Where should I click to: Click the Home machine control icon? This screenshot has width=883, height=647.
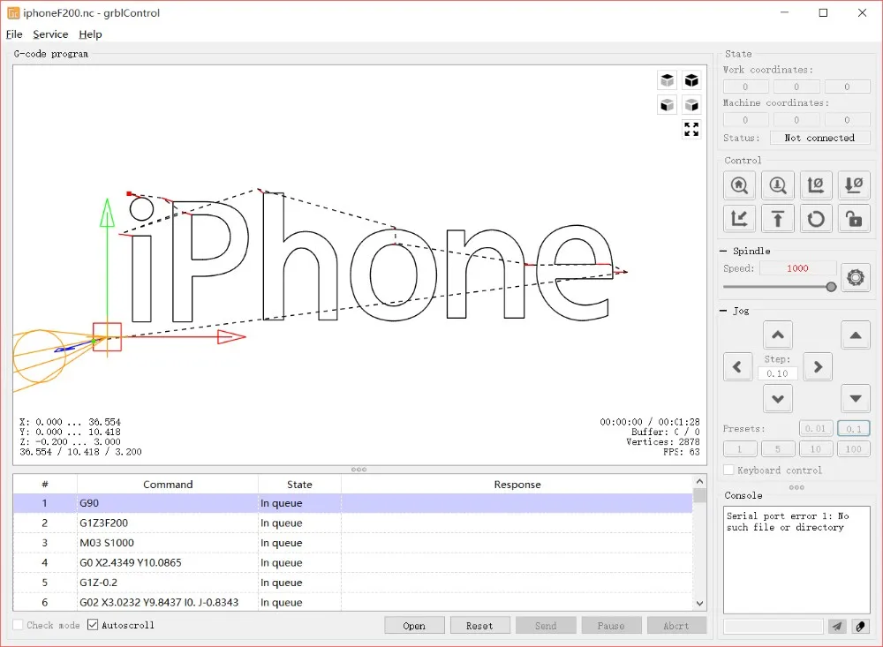[739, 185]
